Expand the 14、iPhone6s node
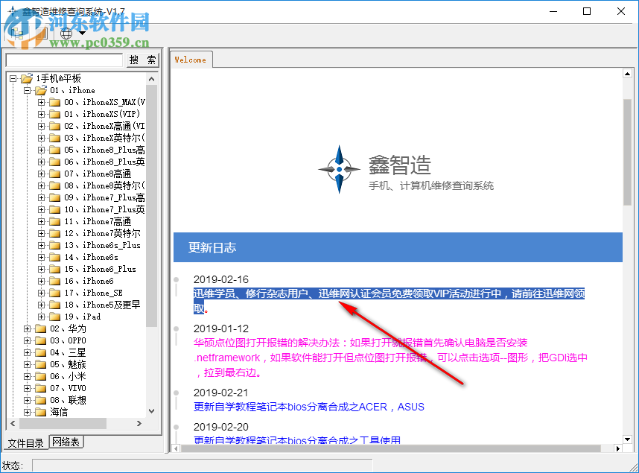This screenshot has height=473, width=639. pyautogui.click(x=41, y=257)
